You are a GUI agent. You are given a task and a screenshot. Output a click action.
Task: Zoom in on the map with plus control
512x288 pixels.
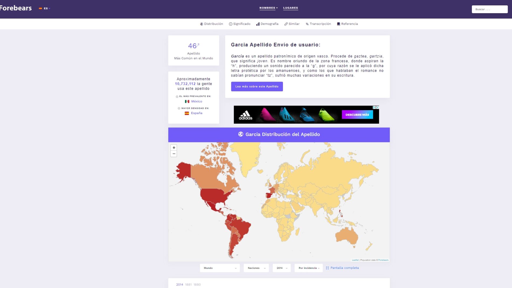tap(174, 148)
